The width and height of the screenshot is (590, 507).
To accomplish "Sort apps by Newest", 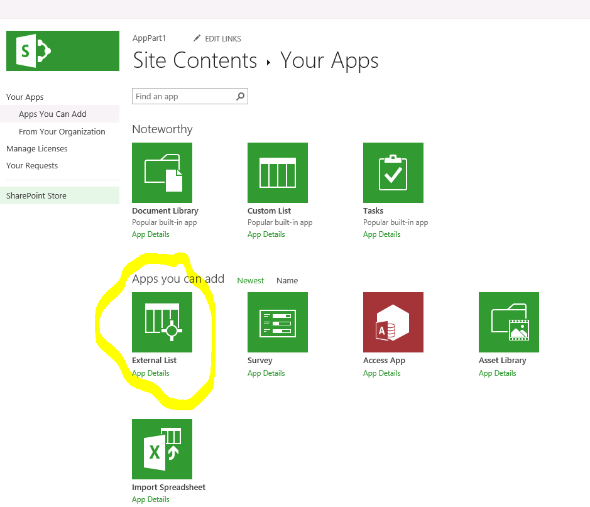I will coord(250,280).
